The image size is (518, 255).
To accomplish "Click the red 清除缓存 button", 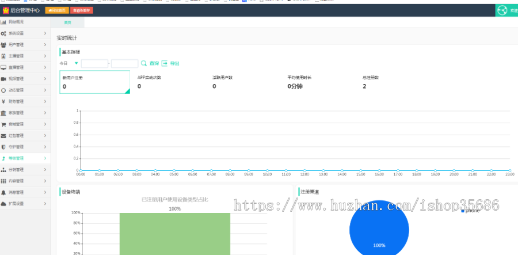I will 82,10.
